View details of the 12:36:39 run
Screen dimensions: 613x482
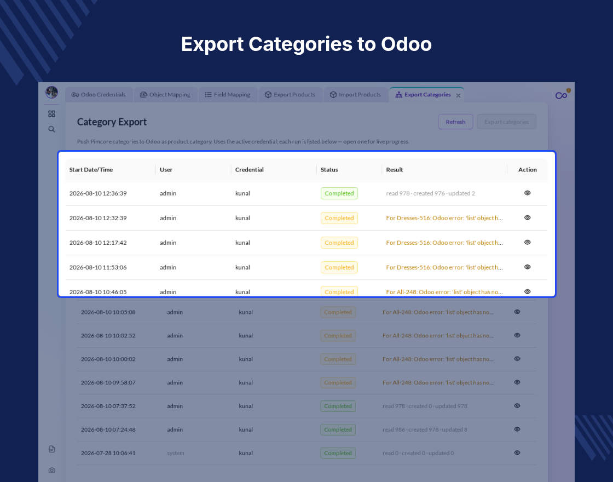pos(528,193)
